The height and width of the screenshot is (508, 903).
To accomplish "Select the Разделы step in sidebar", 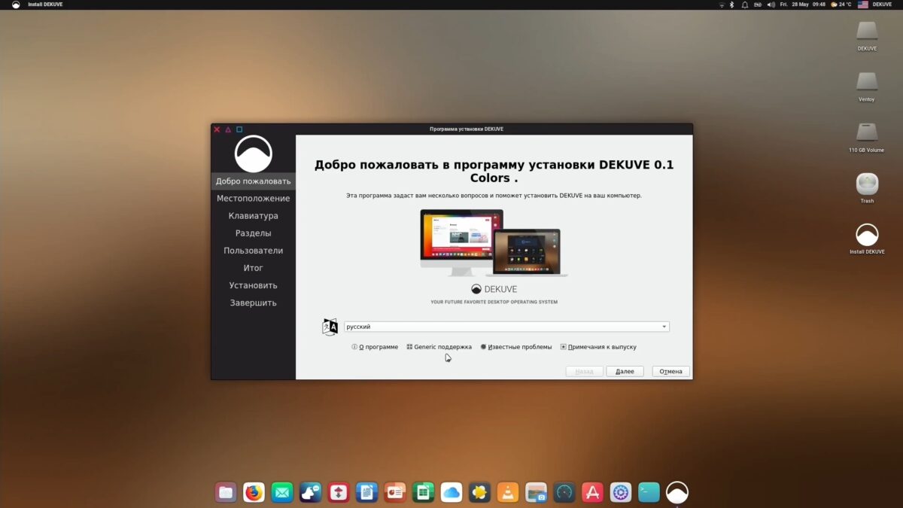I will (x=253, y=233).
